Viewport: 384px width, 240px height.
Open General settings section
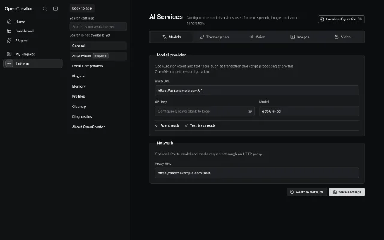click(x=98, y=46)
